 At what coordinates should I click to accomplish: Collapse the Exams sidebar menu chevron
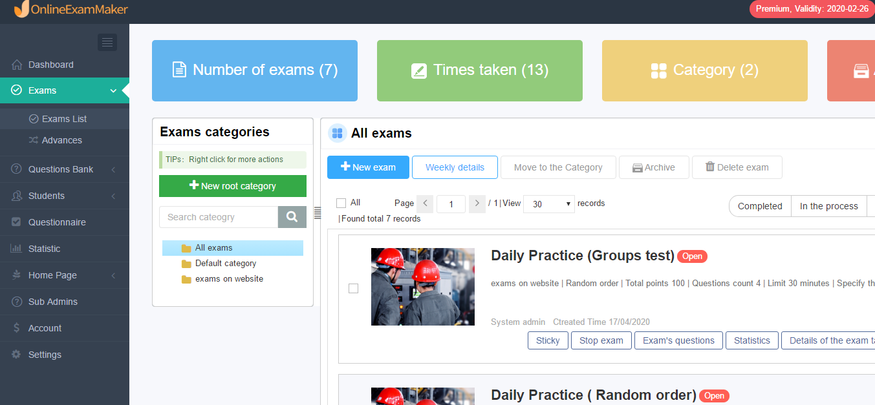[114, 90]
